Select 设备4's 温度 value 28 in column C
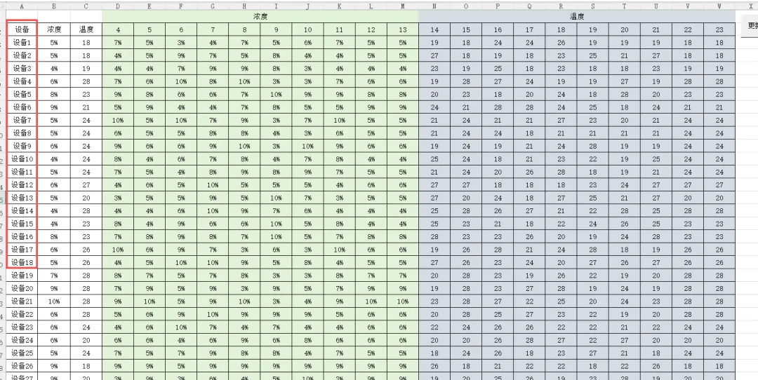The width and height of the screenshot is (758, 380). pos(86,81)
